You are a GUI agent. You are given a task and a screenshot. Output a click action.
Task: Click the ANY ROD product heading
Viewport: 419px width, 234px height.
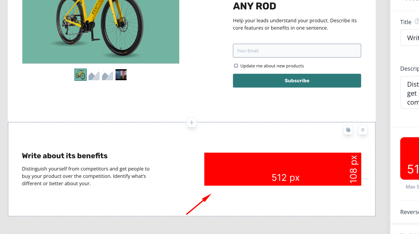[x=255, y=6]
